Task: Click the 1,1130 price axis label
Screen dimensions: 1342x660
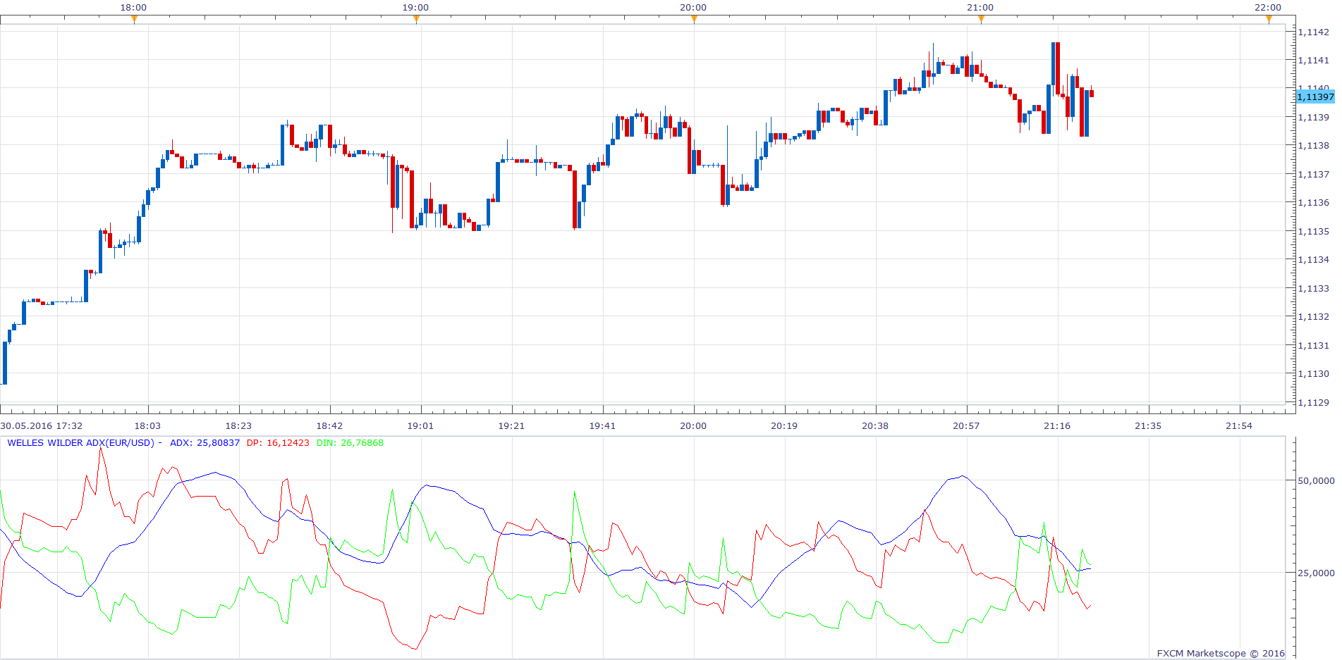Action: [x=1314, y=373]
